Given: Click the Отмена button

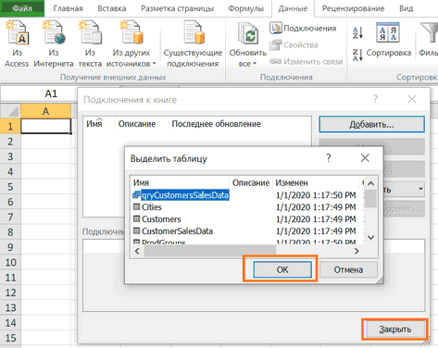Looking at the screenshot, I should click(348, 269).
